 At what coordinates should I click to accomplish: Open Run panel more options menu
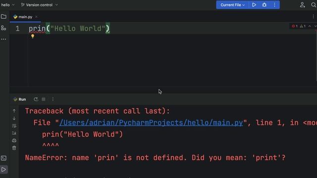[x=53, y=99]
